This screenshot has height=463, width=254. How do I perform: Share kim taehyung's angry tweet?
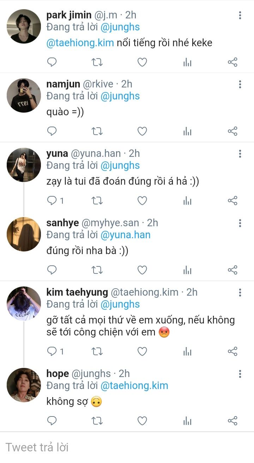pos(232,351)
